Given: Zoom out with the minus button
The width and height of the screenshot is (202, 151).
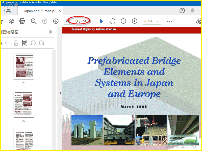Looking at the screenshot, I should [x=123, y=21].
